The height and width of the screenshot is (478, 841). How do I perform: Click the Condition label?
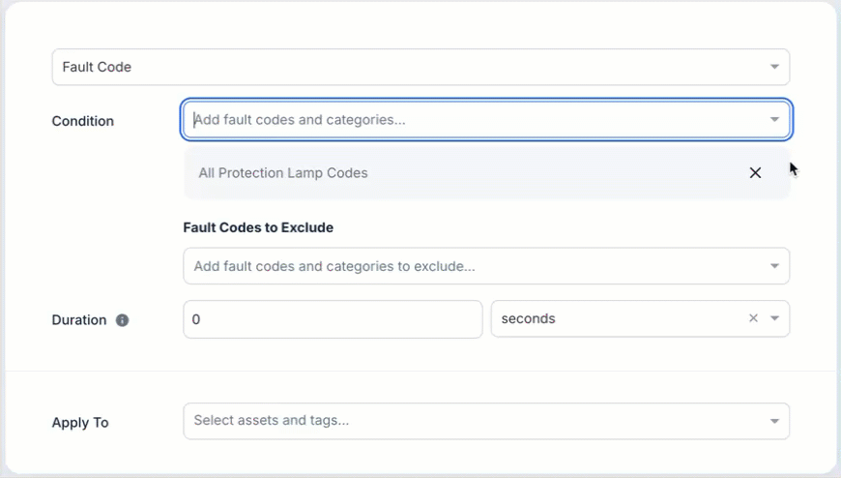click(82, 121)
